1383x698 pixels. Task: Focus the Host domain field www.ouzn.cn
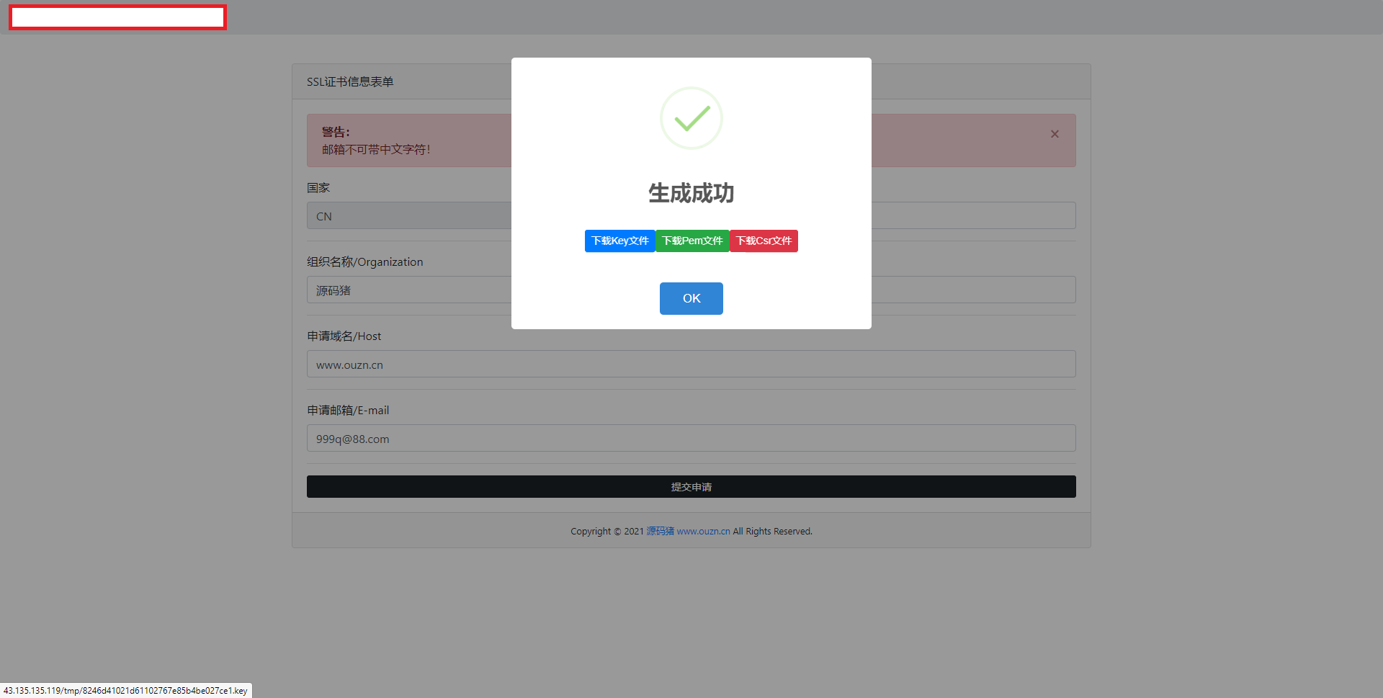(x=691, y=364)
